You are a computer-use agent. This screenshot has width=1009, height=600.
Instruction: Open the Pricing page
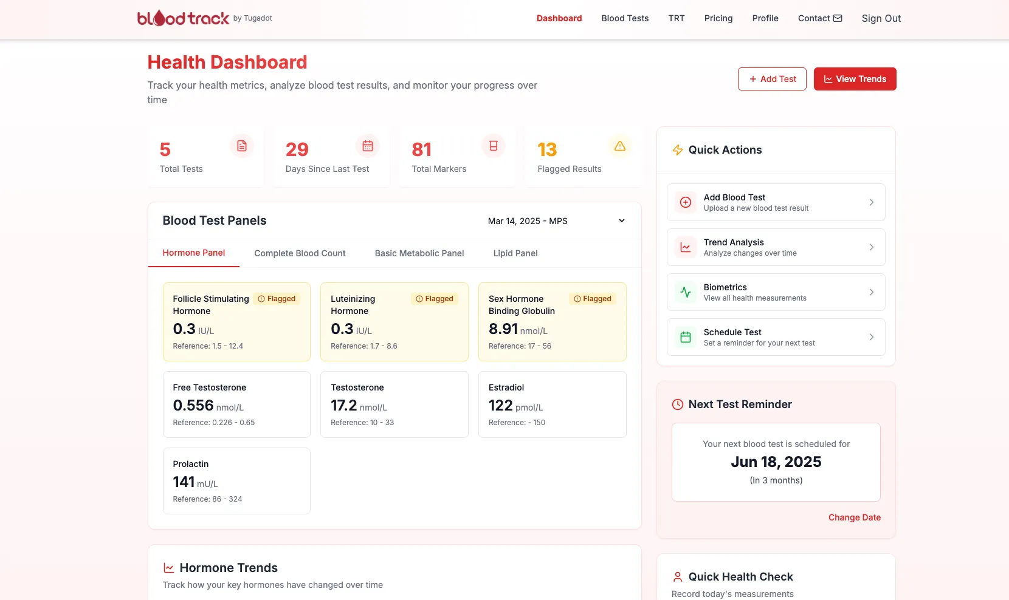[718, 18]
